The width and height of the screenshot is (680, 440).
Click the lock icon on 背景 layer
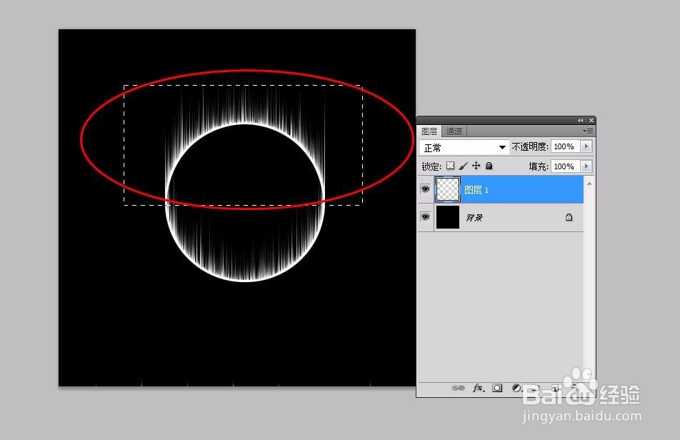click(x=569, y=217)
